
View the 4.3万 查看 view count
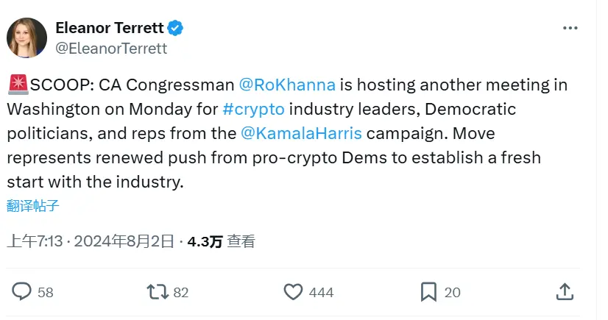[222, 241]
